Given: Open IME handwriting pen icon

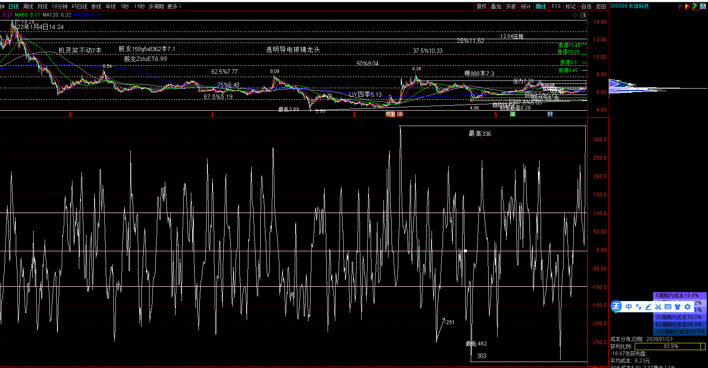Looking at the screenshot, I should (x=648, y=307).
